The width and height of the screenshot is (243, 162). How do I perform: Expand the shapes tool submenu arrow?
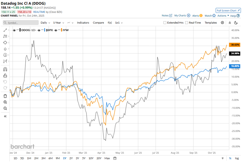coord(9,43)
